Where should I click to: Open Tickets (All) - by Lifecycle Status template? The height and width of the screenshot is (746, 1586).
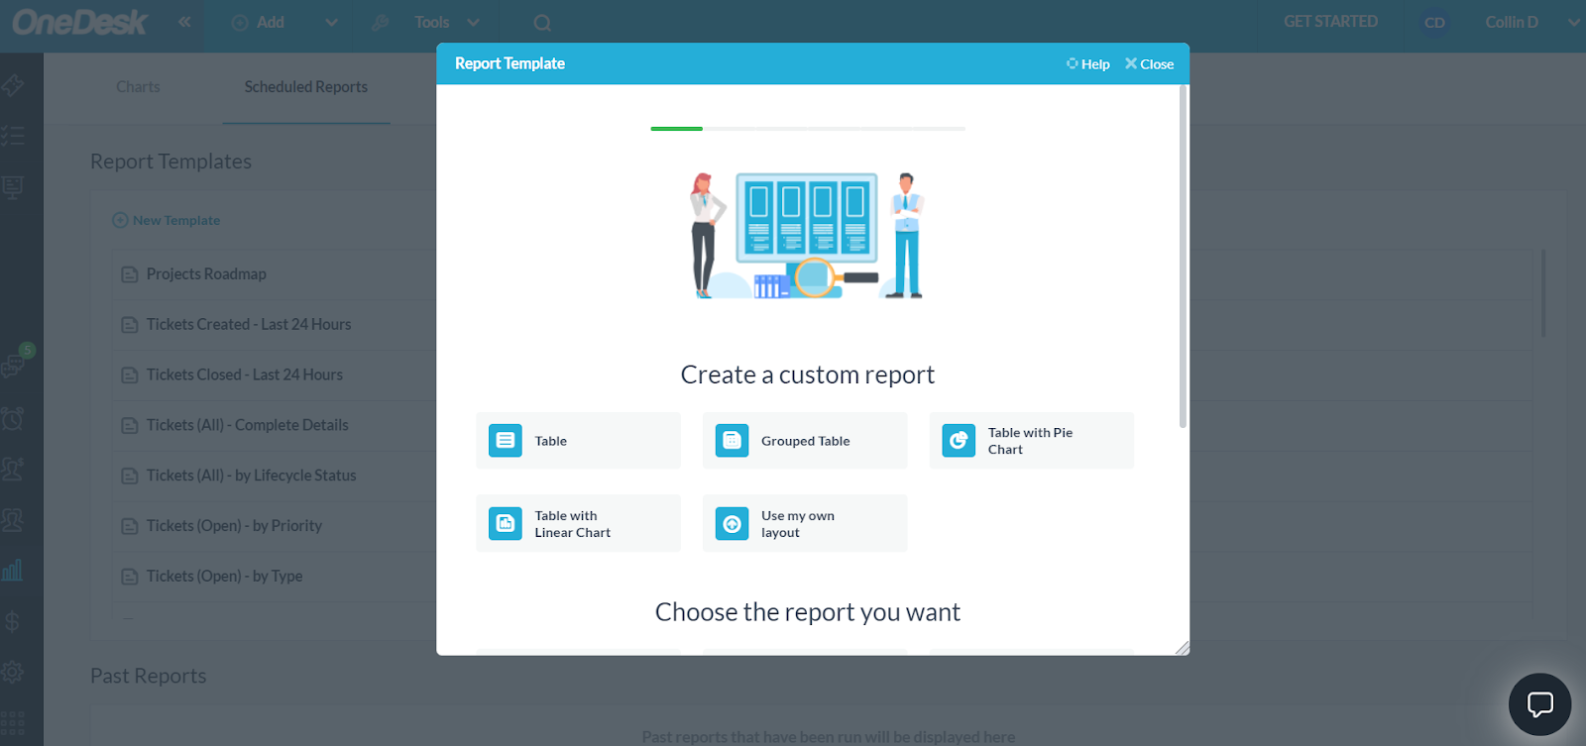251,477
